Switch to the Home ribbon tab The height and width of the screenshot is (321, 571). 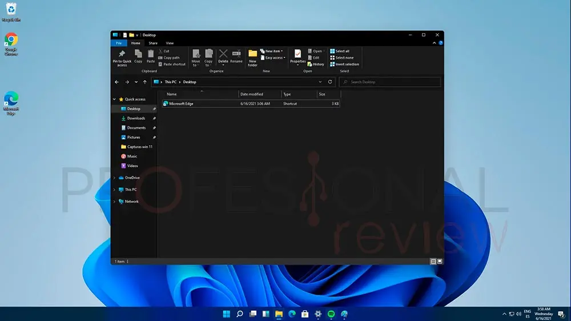tap(135, 43)
